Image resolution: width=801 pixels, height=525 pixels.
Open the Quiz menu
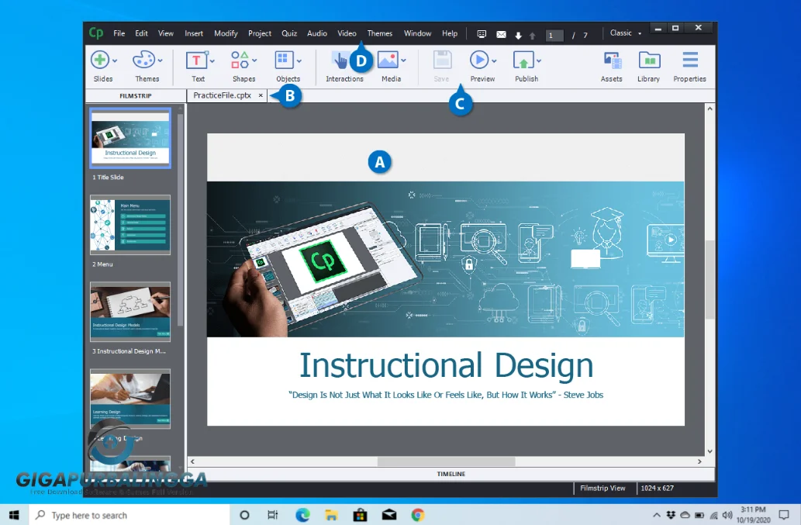click(289, 33)
